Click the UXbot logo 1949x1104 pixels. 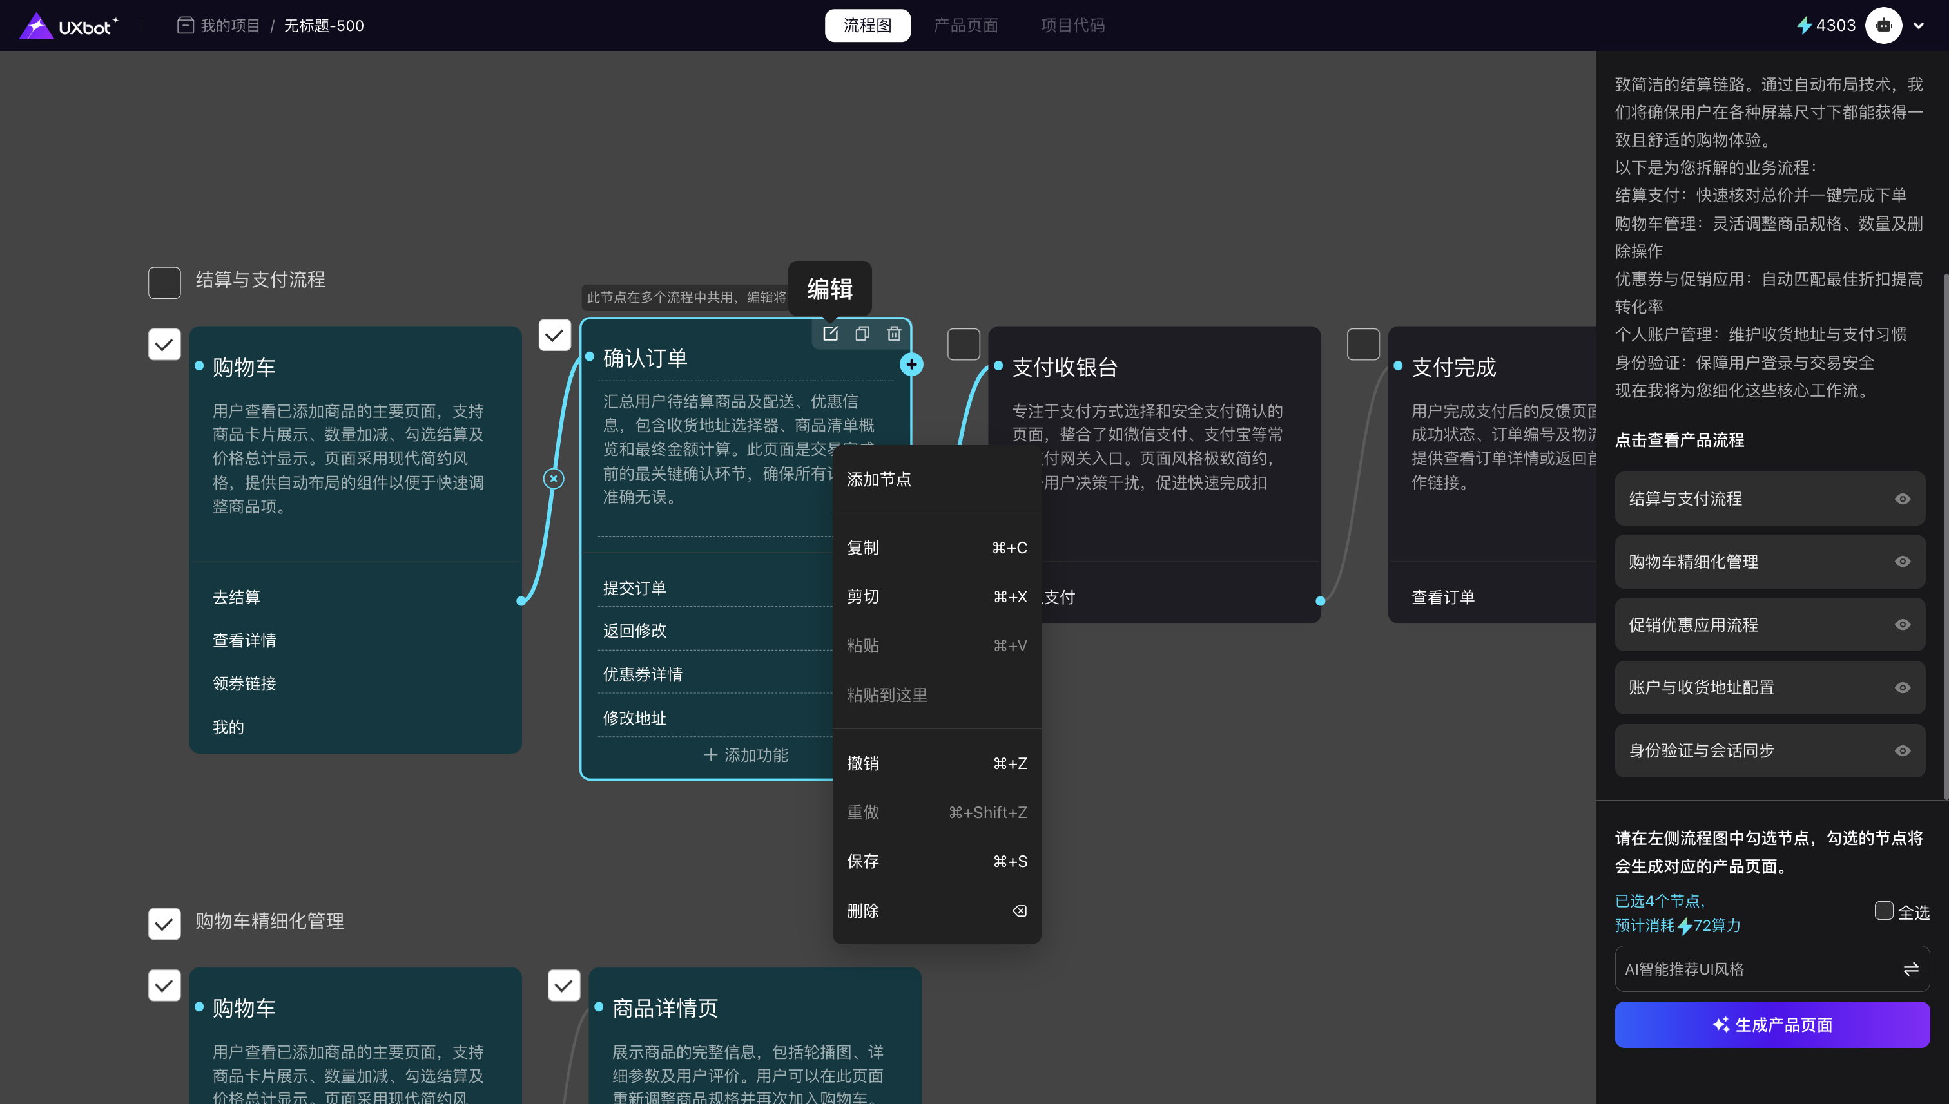coord(68,26)
